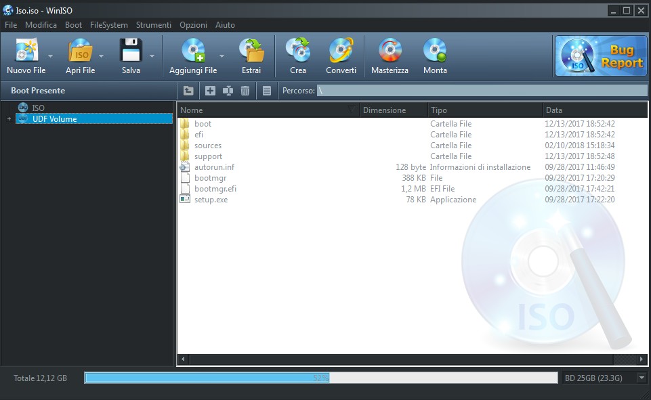The image size is (651, 400).
Task: Select the boot folder
Action: (203, 124)
